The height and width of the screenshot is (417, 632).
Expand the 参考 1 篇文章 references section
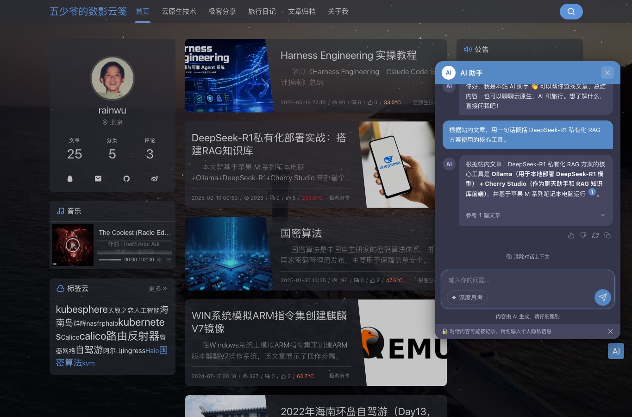click(536, 215)
